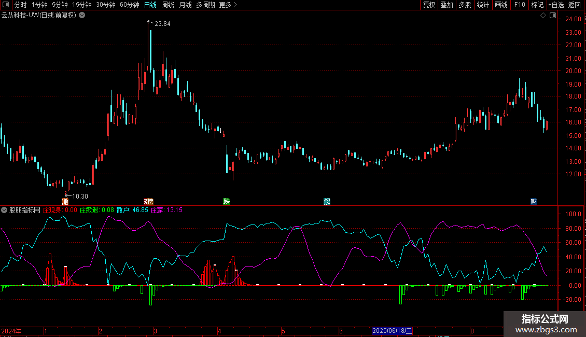The height and width of the screenshot is (337, 586).
Task: Add stock via +自选 button
Action: pos(556,5)
